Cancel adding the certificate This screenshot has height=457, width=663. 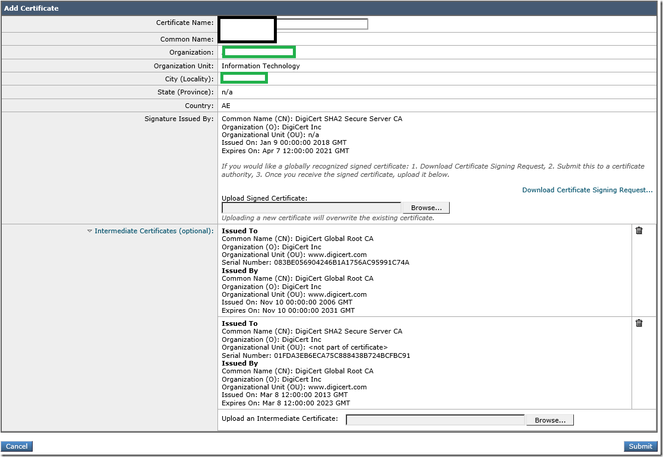pyautogui.click(x=17, y=446)
